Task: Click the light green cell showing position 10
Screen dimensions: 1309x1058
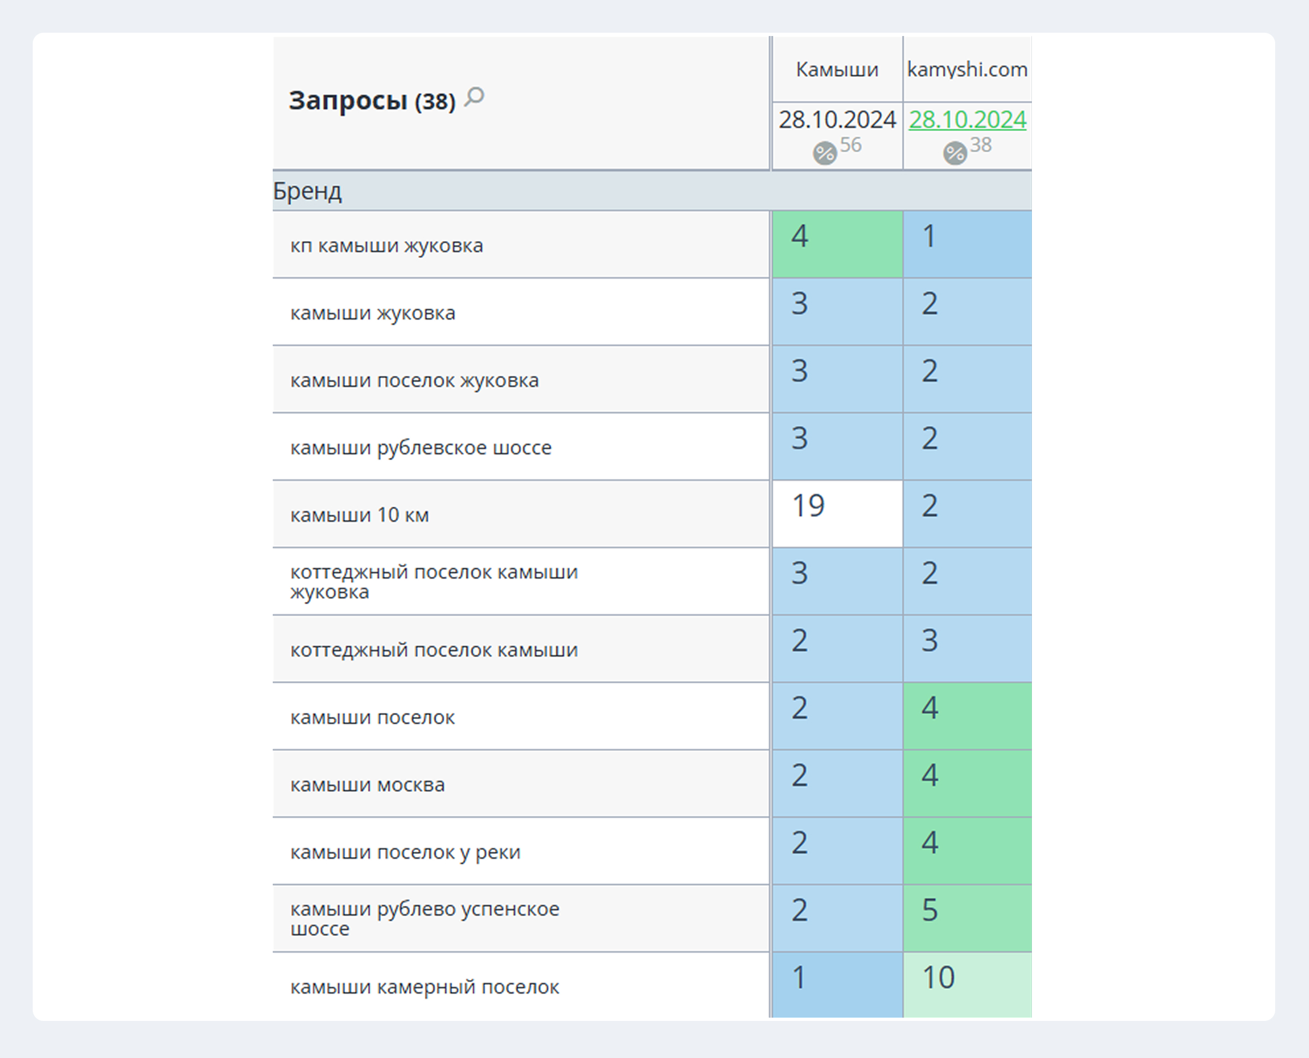Action: [x=968, y=985]
